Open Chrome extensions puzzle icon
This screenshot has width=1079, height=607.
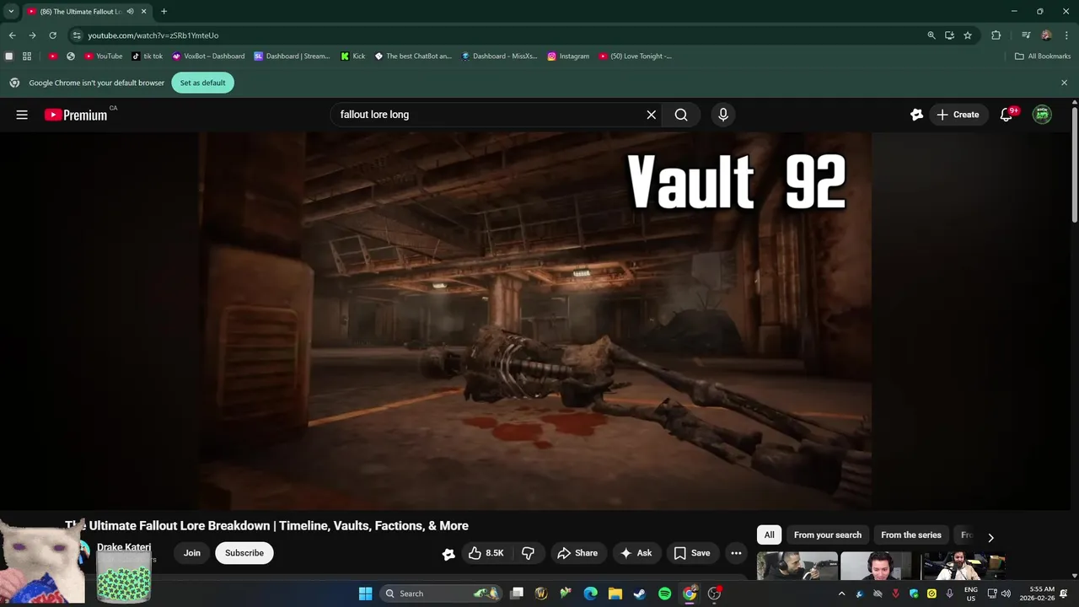pos(996,35)
